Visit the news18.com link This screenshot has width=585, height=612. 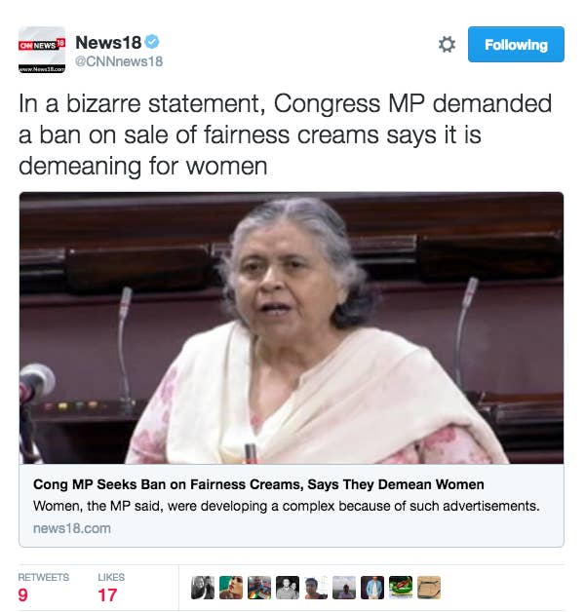point(72,528)
